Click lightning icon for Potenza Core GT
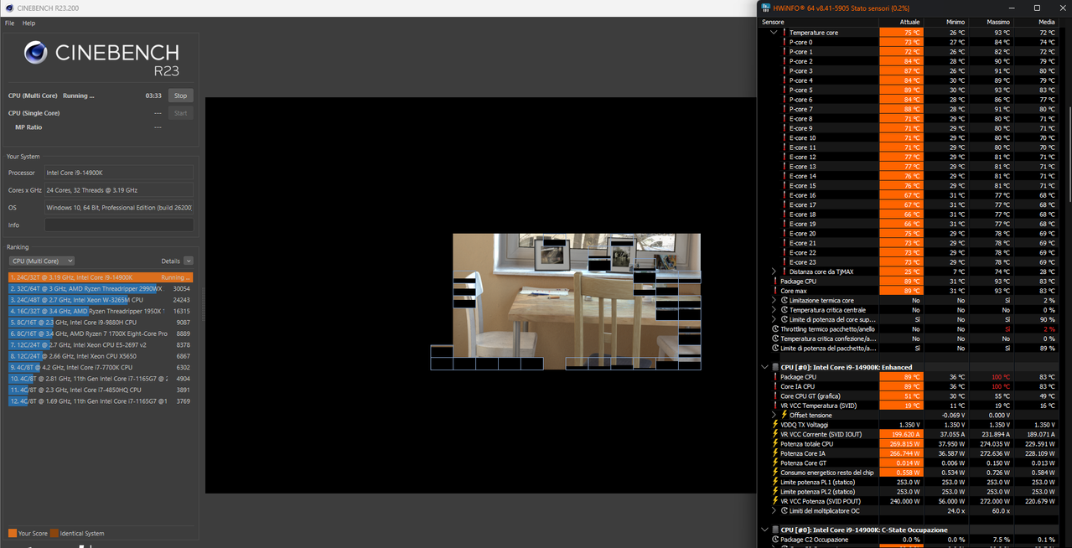Screen dimensions: 1072x548 775,463
